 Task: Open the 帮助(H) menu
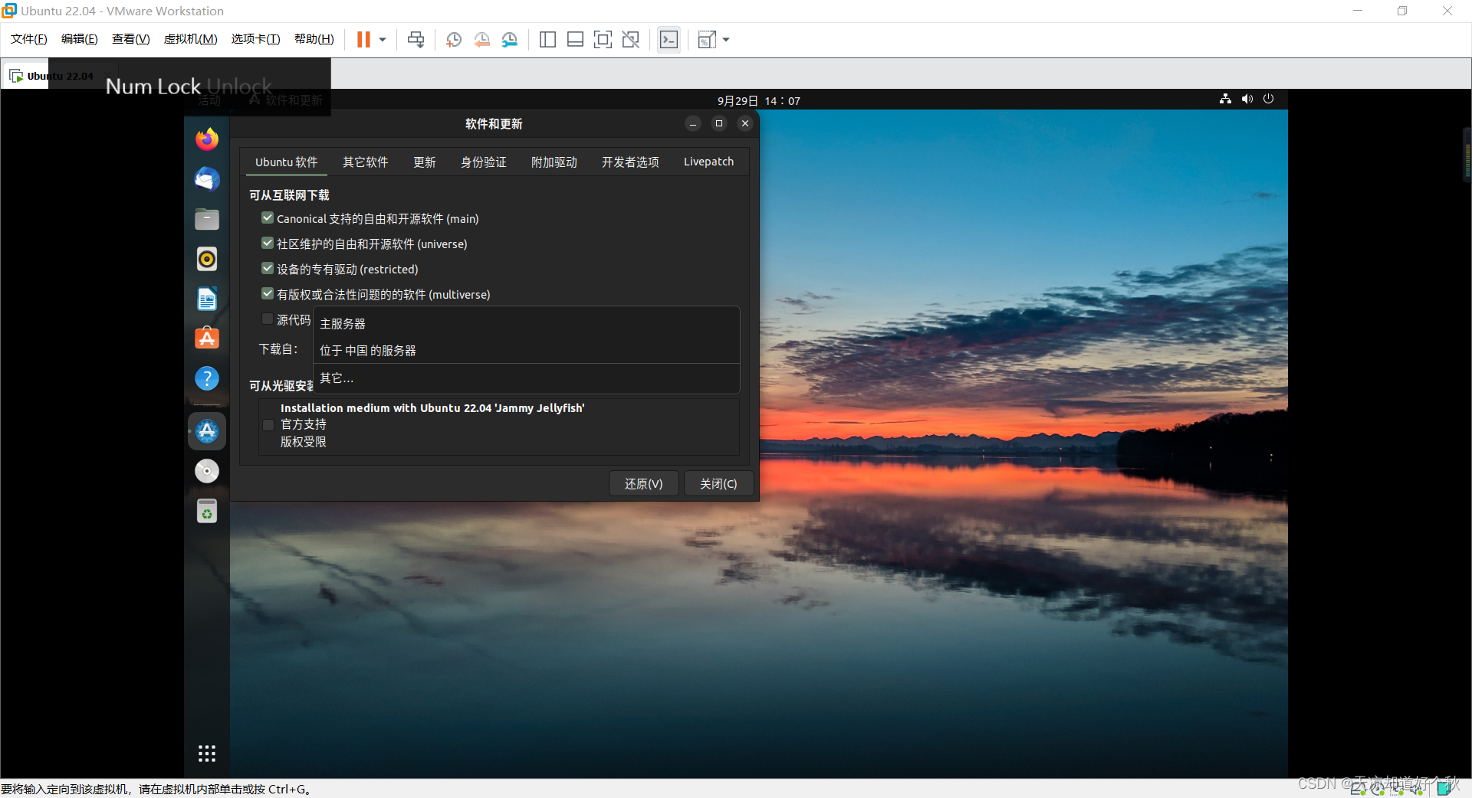(x=314, y=39)
